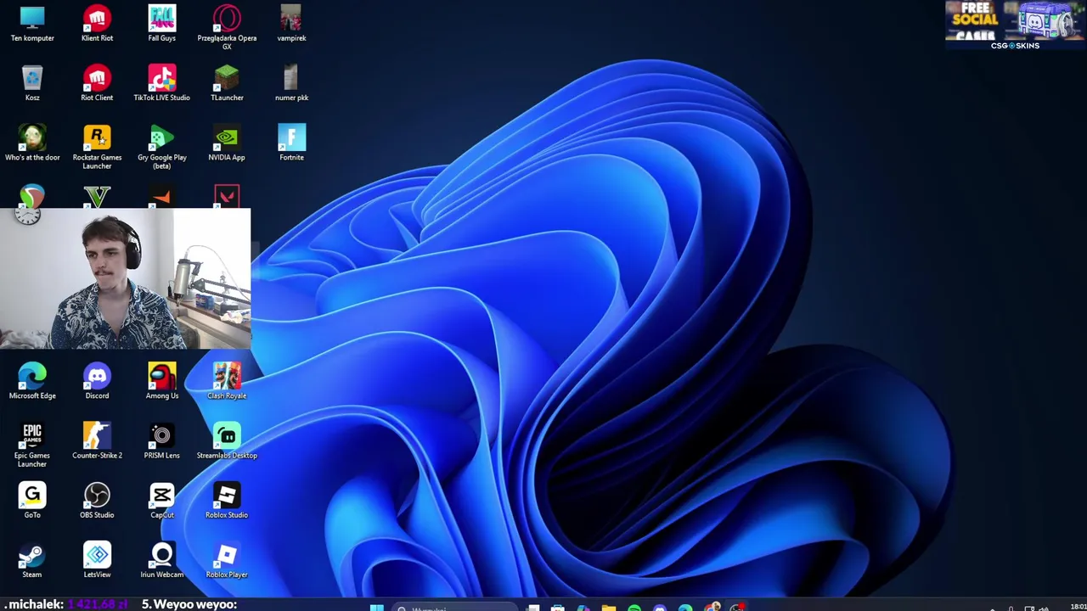1087x611 pixels.
Task: Open GoTo app shortcut
Action: point(32,501)
